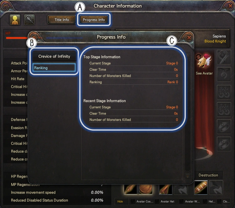
Task: Toggle the Avatar Hat checkbox
Action: coord(157,201)
